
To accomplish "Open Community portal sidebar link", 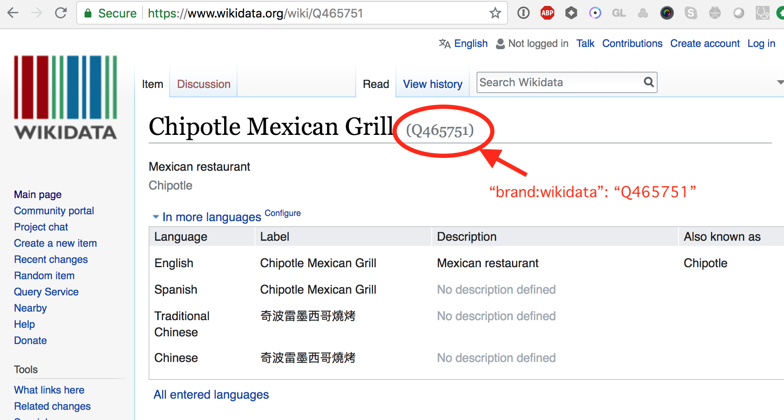I will click(x=54, y=211).
